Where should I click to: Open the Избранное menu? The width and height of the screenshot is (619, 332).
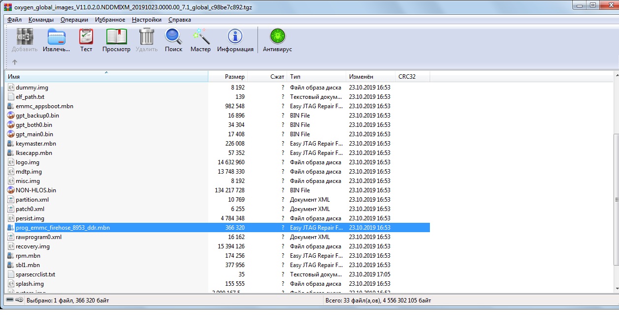[x=110, y=20]
